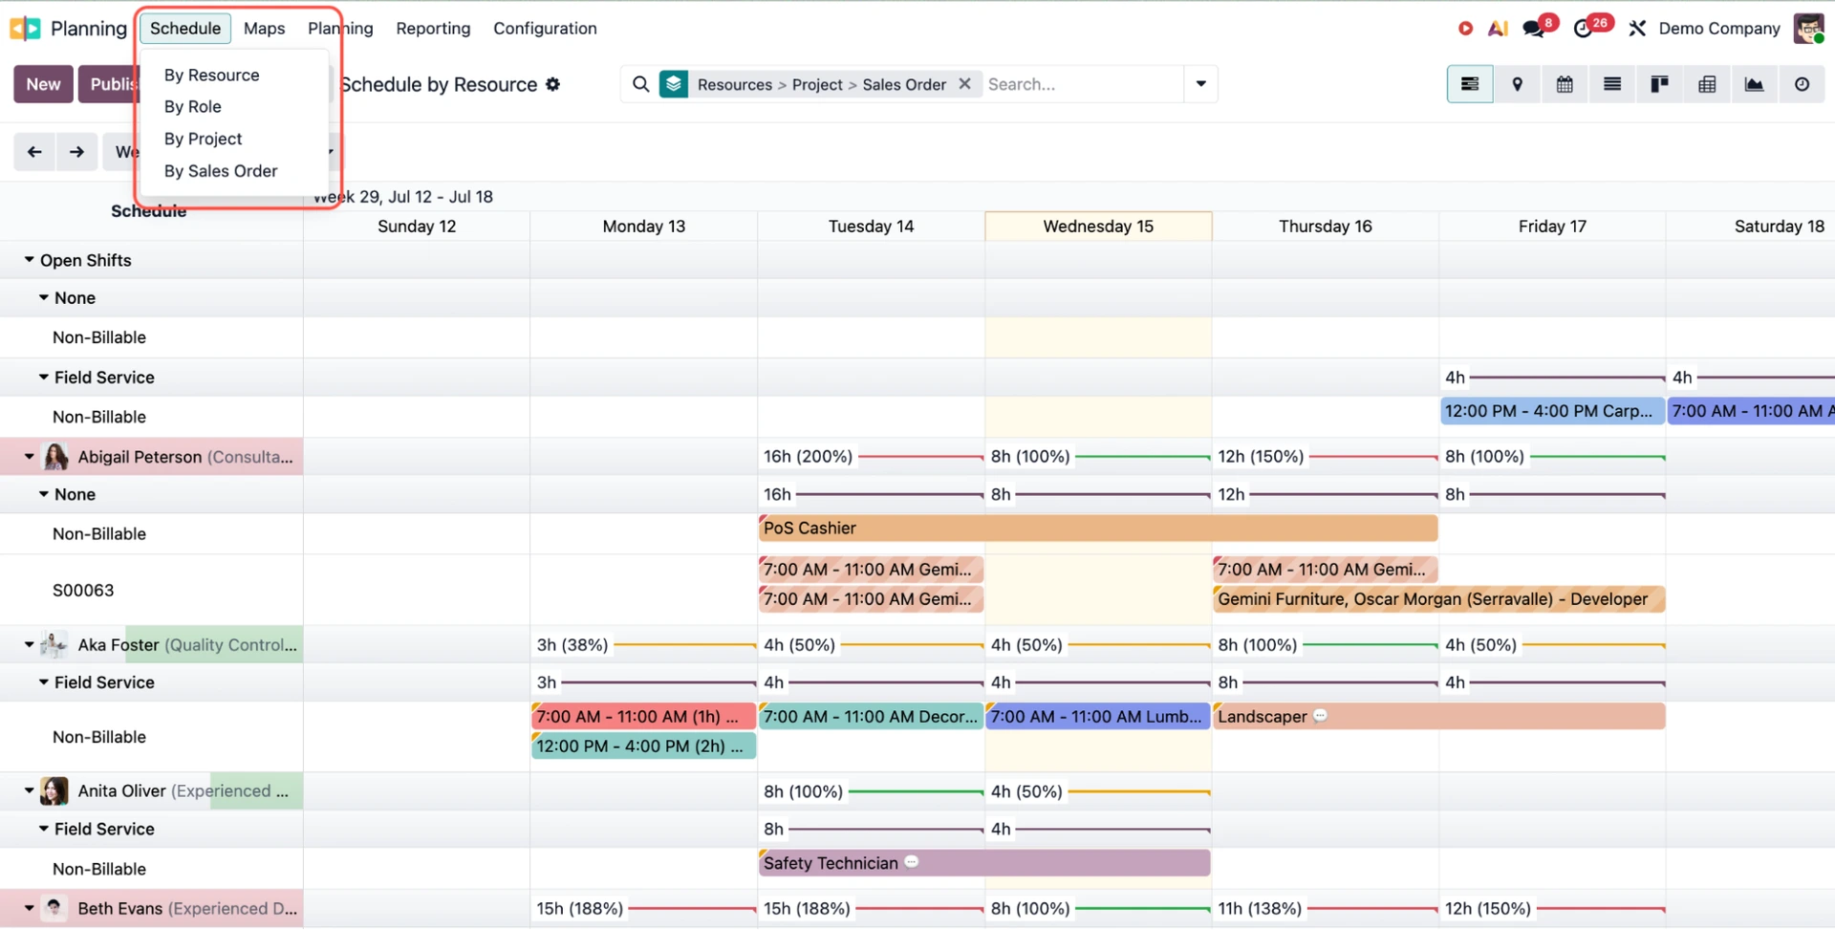Switch to Gantt view icon

coord(1470,84)
